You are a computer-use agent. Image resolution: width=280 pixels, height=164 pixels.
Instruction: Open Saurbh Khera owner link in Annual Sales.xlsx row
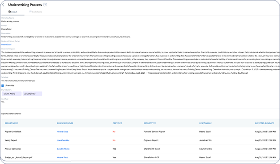pos(63,149)
